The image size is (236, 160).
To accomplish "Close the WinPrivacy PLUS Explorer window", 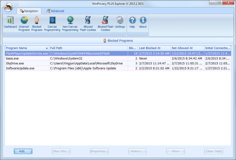I will pos(228,3).
